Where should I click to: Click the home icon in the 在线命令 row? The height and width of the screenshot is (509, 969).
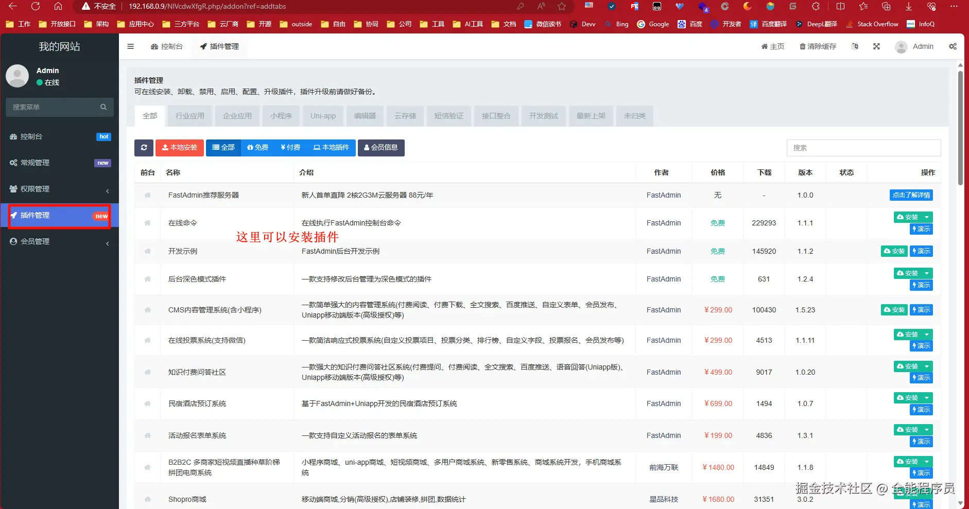[147, 223]
